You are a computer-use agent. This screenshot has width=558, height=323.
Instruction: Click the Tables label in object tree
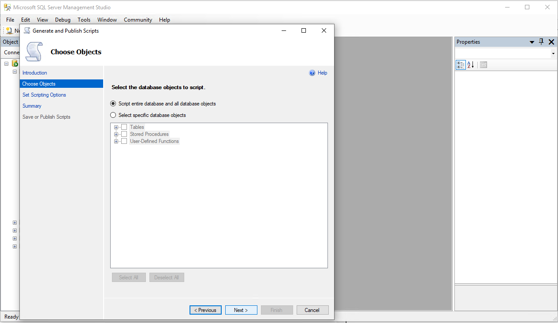(137, 127)
